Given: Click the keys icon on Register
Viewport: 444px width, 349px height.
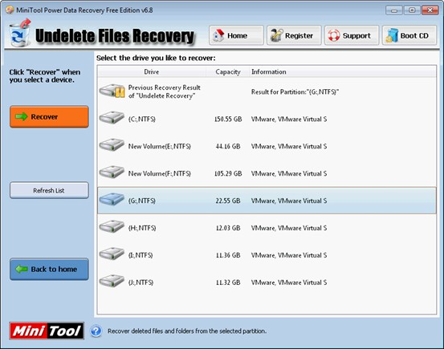Looking at the screenshot, I should point(276,35).
